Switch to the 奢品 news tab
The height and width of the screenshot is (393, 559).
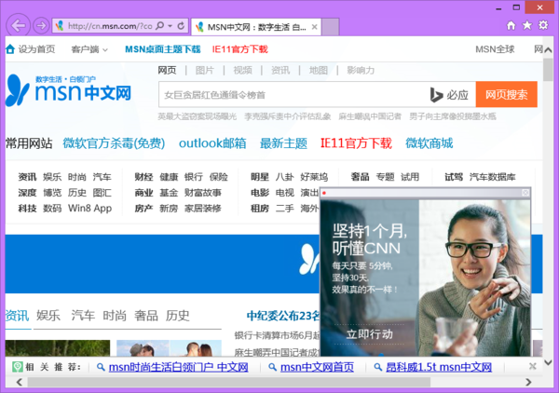pos(146,316)
